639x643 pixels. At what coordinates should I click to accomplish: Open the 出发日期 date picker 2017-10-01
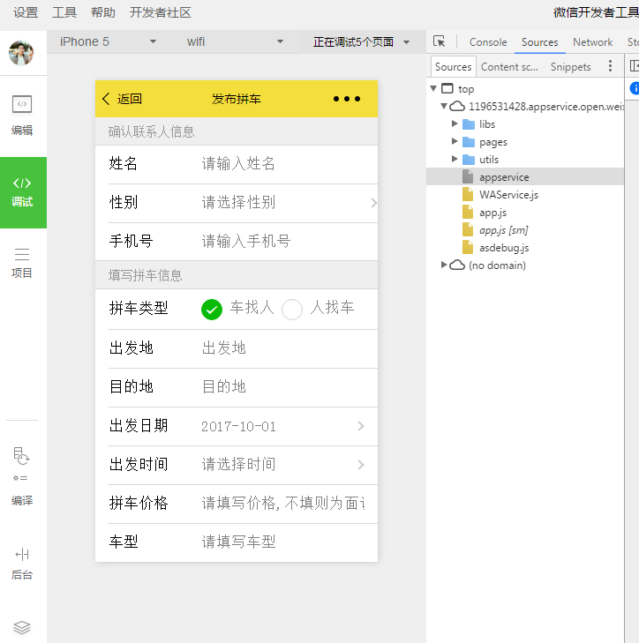point(237,427)
